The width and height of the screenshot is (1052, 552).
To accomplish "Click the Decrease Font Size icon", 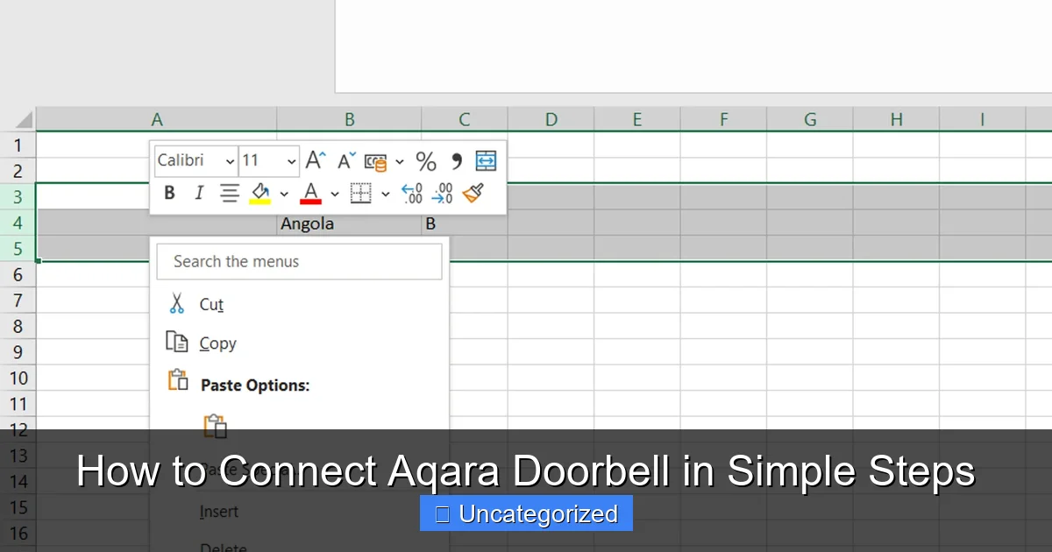I will pyautogui.click(x=345, y=160).
